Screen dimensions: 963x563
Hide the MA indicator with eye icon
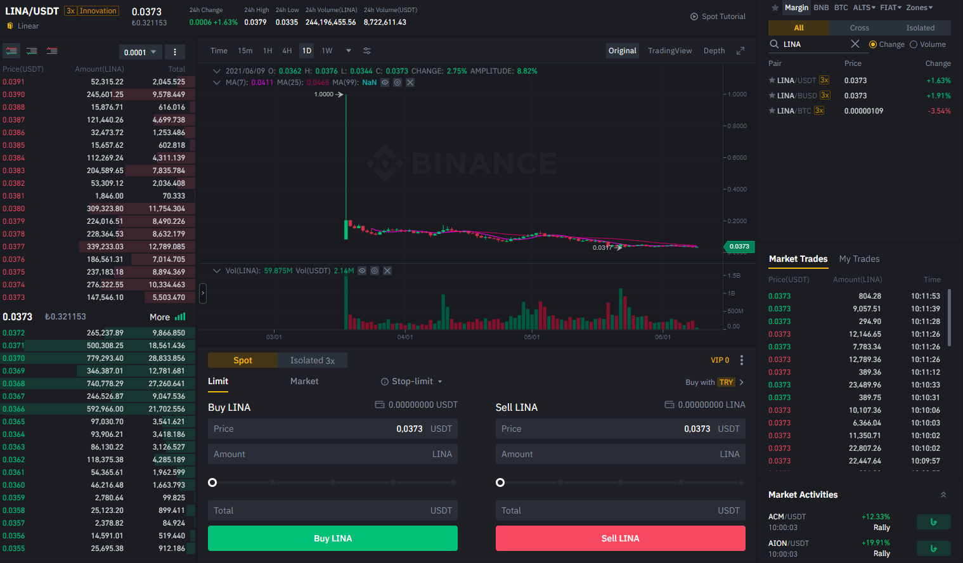tap(385, 82)
